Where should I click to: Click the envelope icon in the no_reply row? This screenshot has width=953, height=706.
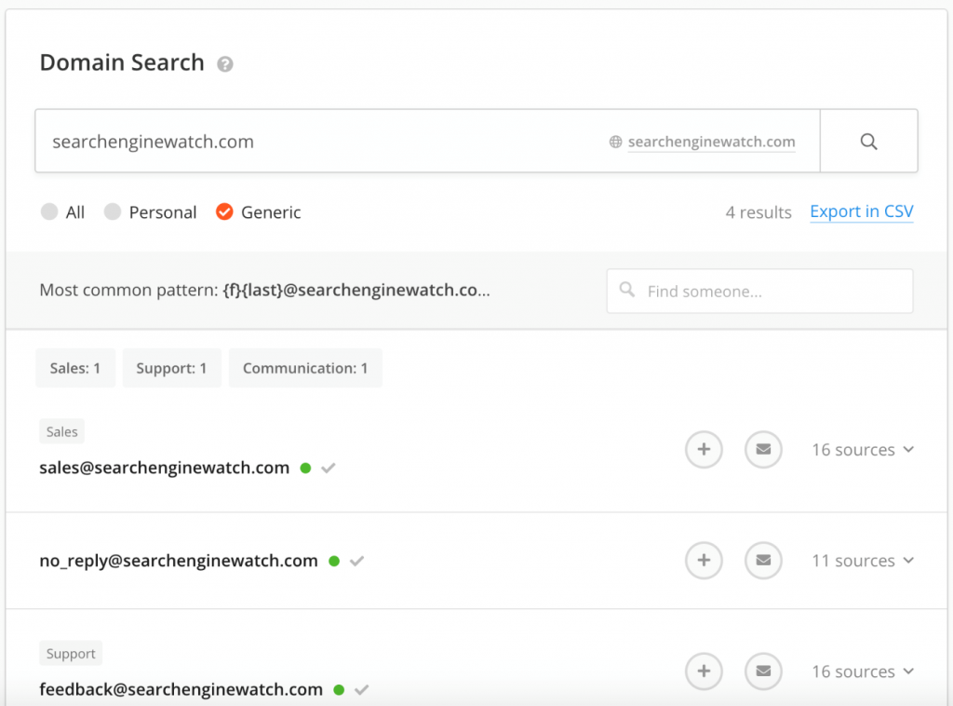coord(763,561)
